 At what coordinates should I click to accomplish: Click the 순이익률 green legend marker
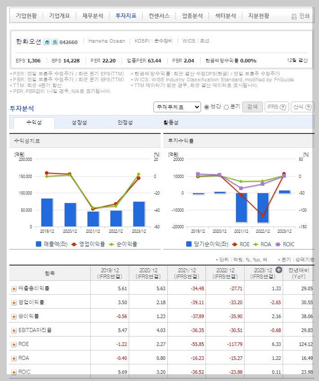pos(111,244)
